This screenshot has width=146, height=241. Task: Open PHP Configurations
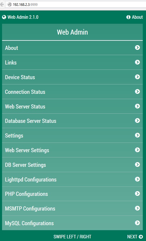coord(72,194)
